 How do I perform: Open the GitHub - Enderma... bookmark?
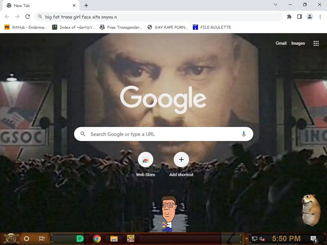click(26, 27)
